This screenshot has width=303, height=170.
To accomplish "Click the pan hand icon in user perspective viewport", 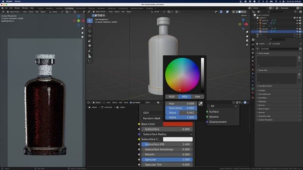I will tap(247, 36).
